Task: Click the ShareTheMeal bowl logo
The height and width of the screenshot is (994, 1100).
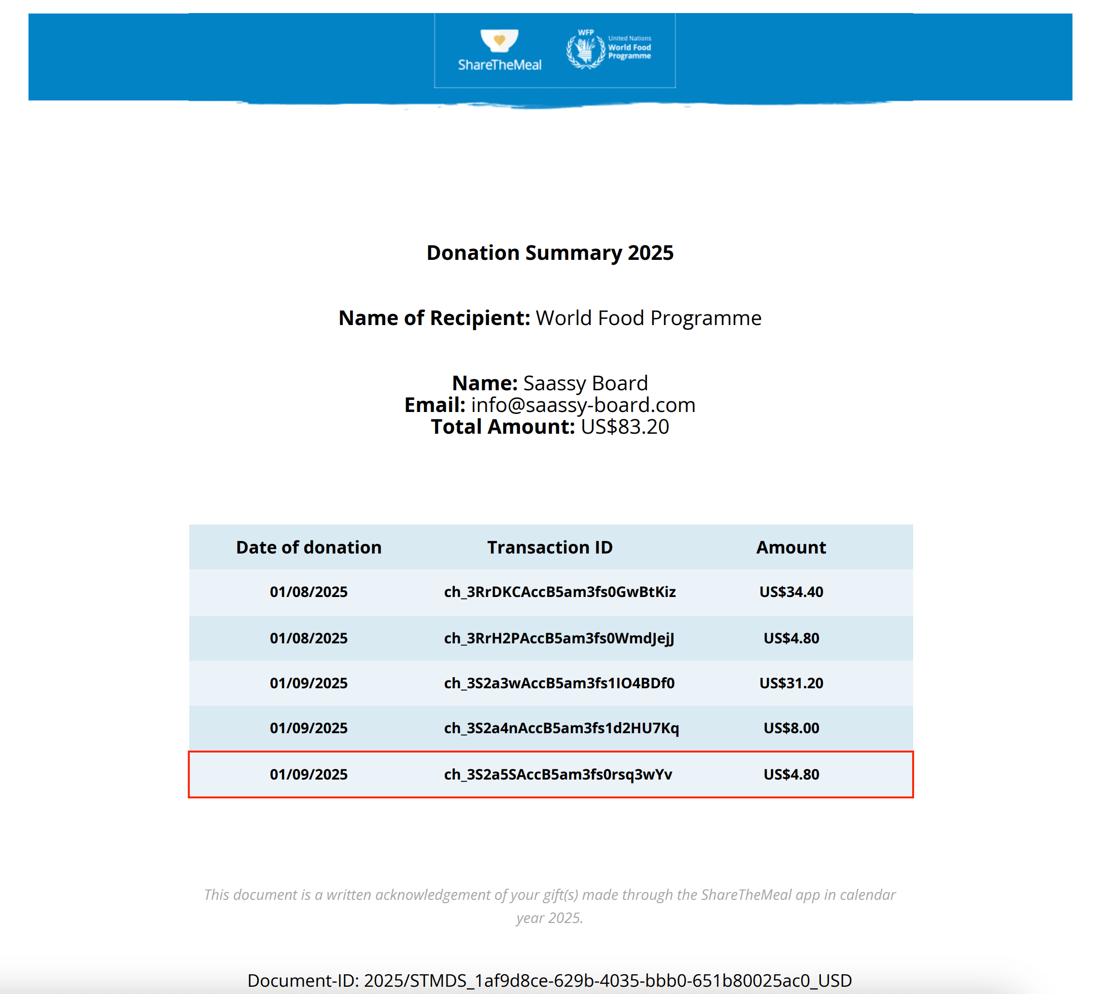Action: pos(499,50)
